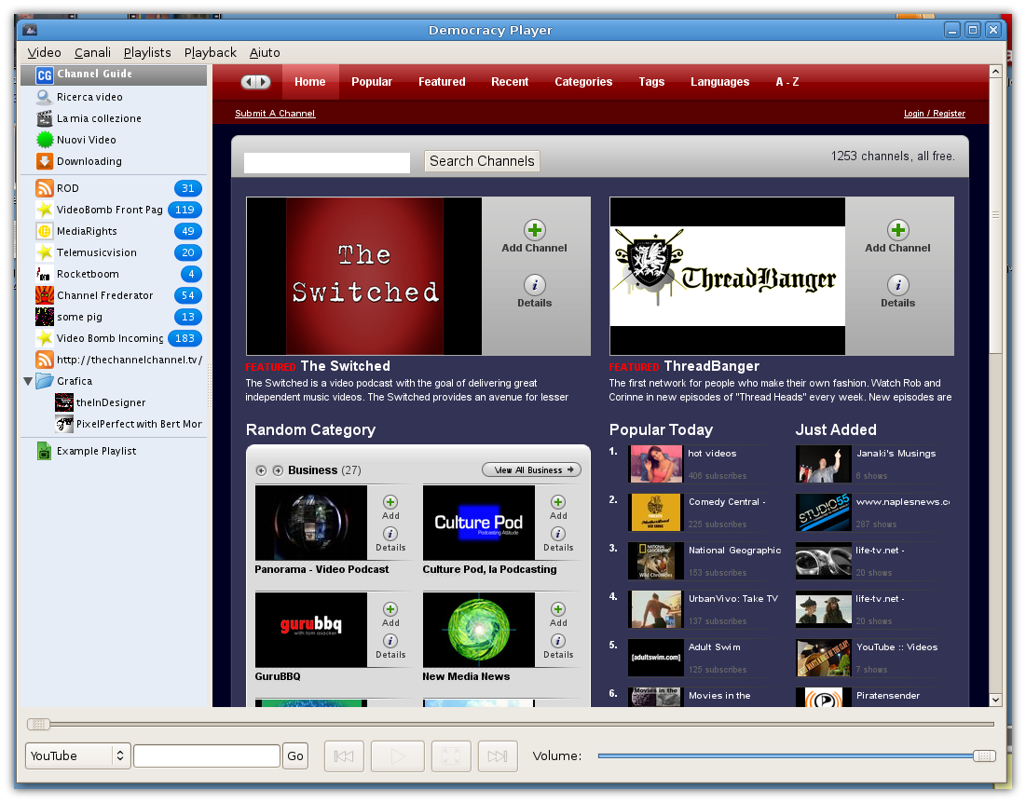Select the some pig channel

click(x=113, y=317)
